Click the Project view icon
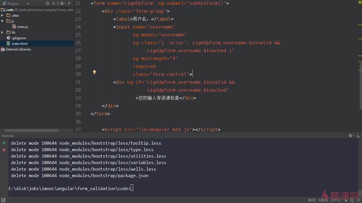 coord(5,3)
